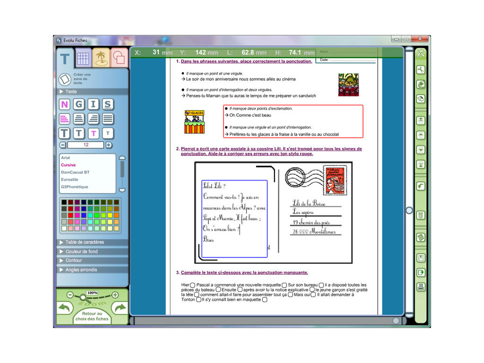The height and width of the screenshot is (363, 484).
Task: Toggle underline with the S icon
Action: (107, 104)
